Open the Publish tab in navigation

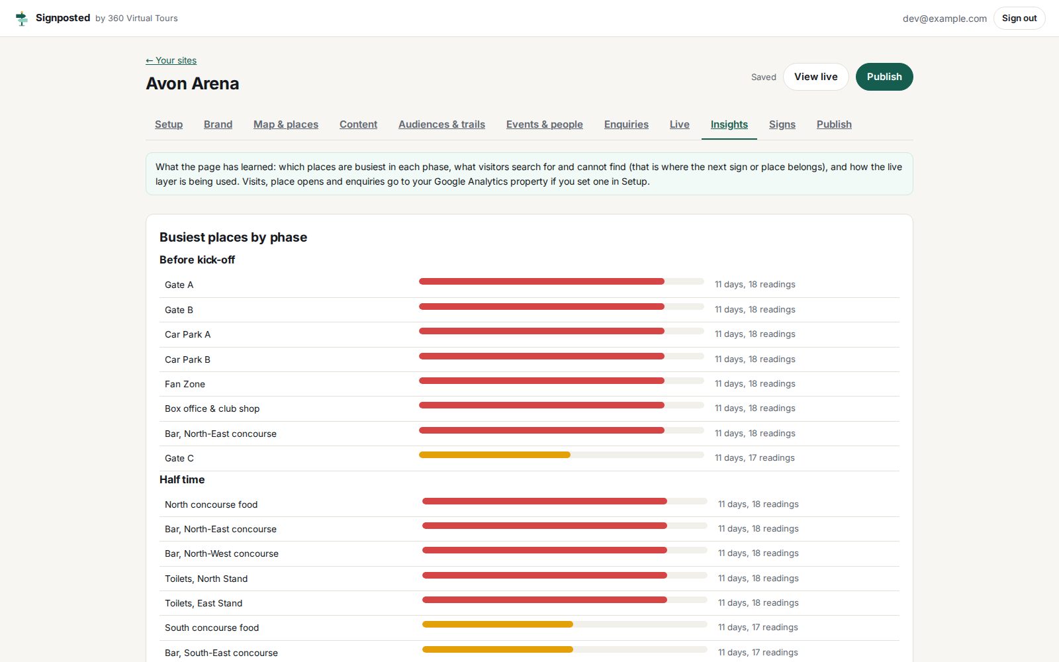[834, 124]
